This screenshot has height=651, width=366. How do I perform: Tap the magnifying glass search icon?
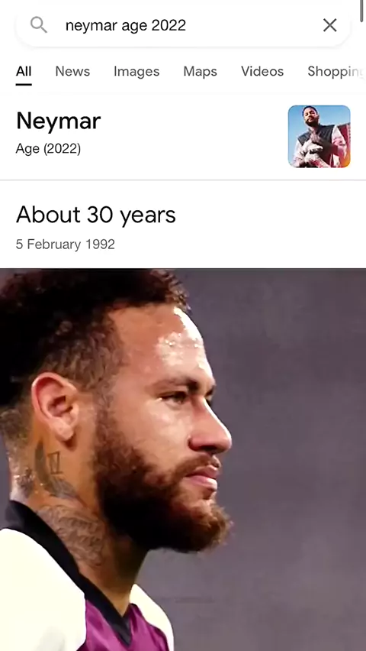pos(39,25)
